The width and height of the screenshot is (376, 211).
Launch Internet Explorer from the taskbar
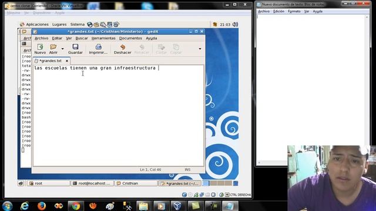tap(25, 206)
